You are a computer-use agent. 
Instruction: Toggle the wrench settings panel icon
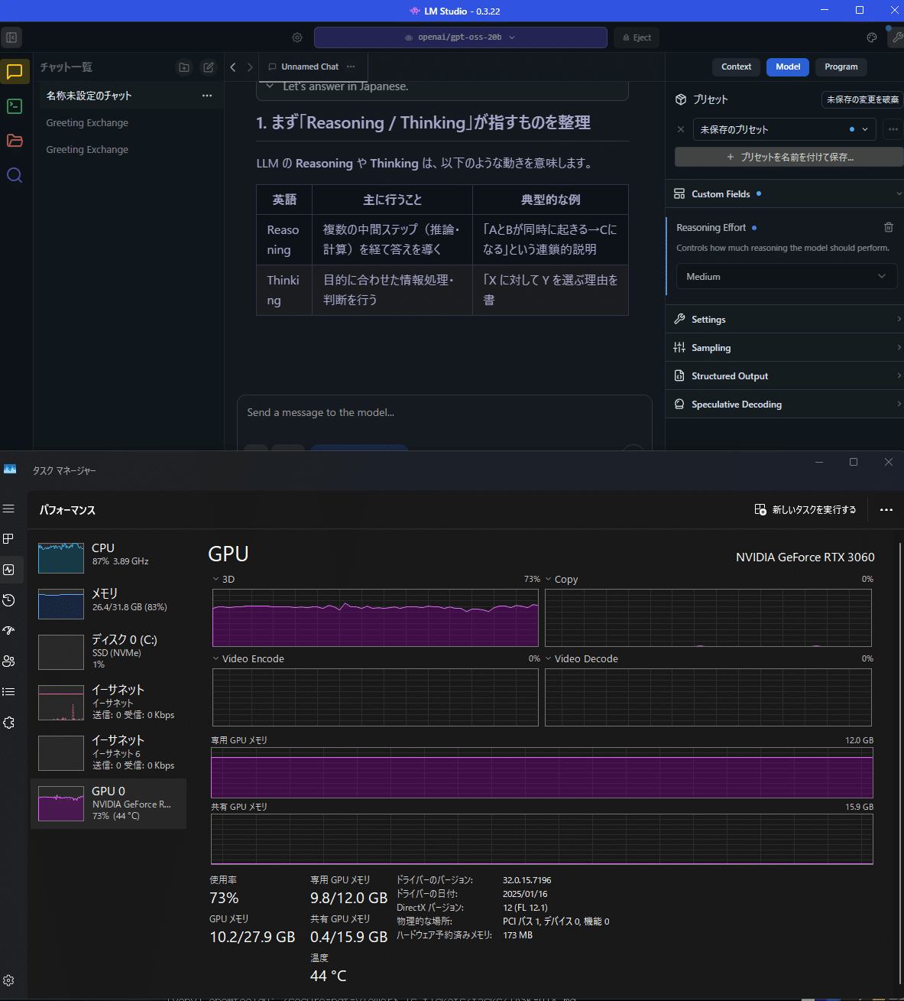tap(896, 37)
